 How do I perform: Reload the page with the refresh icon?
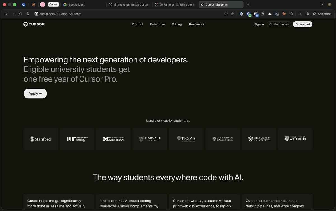[x=21, y=14]
